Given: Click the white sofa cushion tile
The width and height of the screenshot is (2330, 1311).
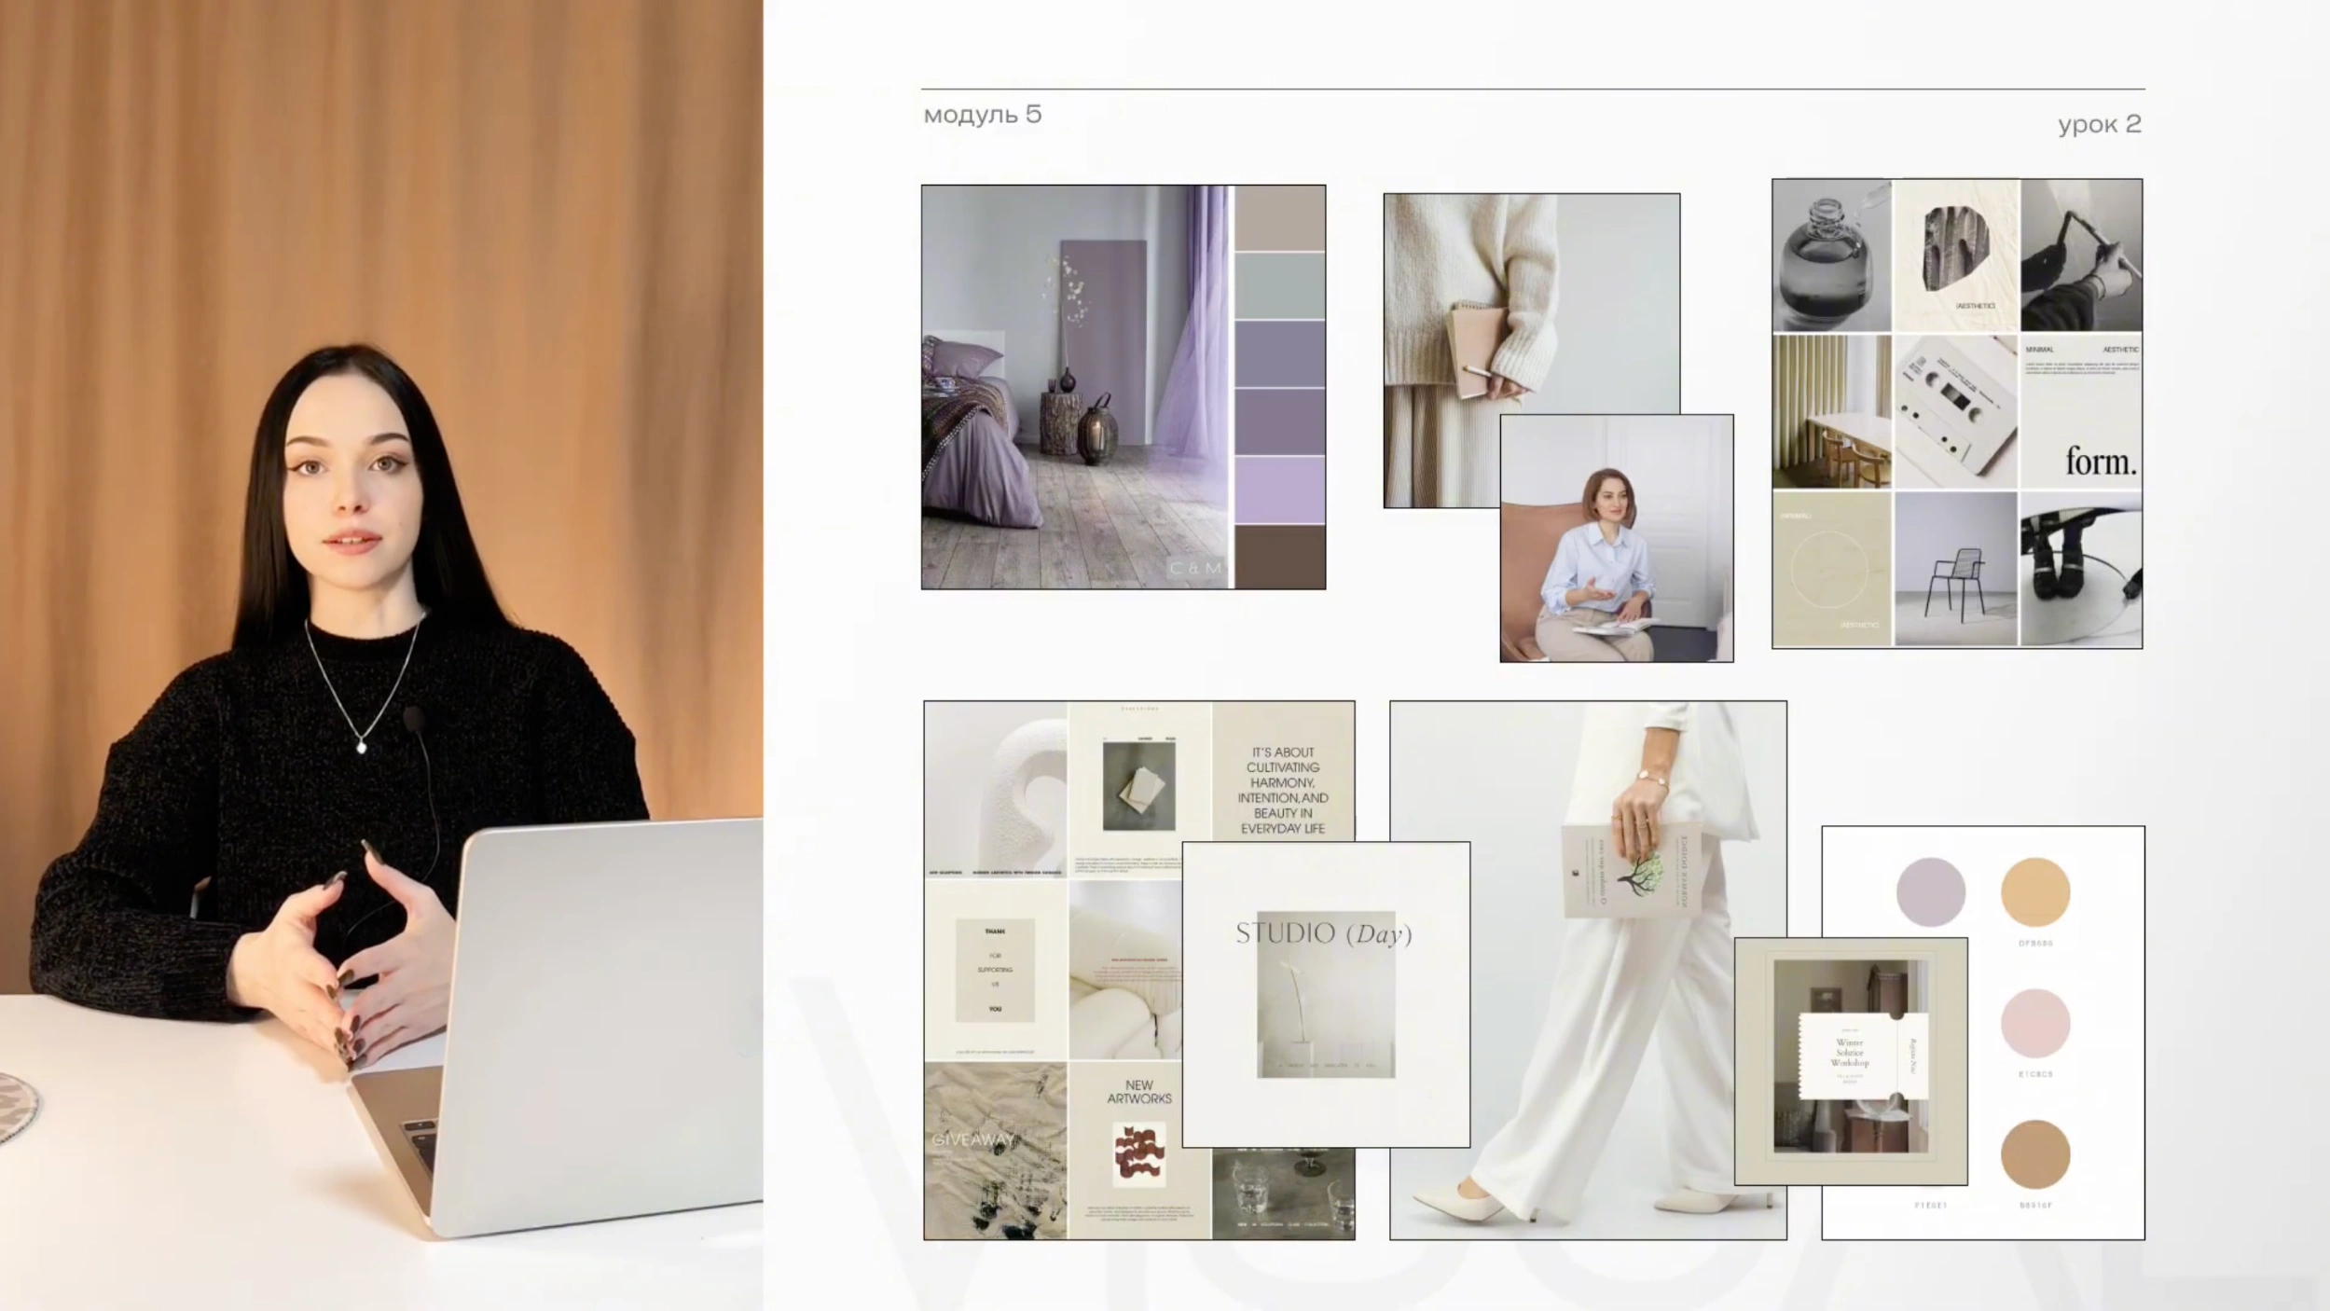Looking at the screenshot, I should pyautogui.click(x=1125, y=970).
